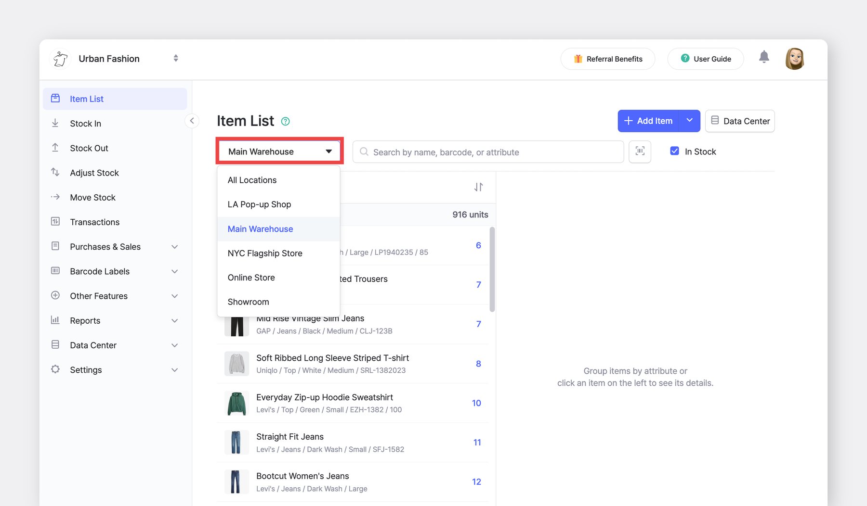Click the sort order icon

point(478,187)
